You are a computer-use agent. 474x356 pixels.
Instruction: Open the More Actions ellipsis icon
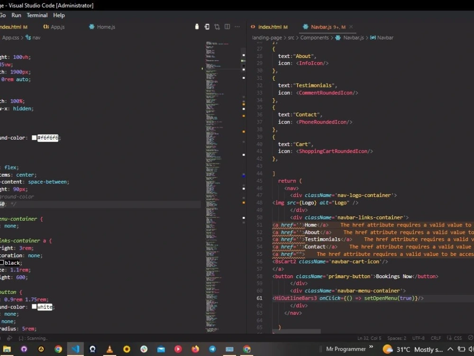pyautogui.click(x=237, y=27)
